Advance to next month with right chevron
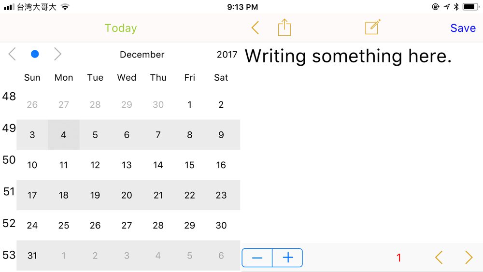This screenshot has height=272, width=483. click(x=57, y=54)
